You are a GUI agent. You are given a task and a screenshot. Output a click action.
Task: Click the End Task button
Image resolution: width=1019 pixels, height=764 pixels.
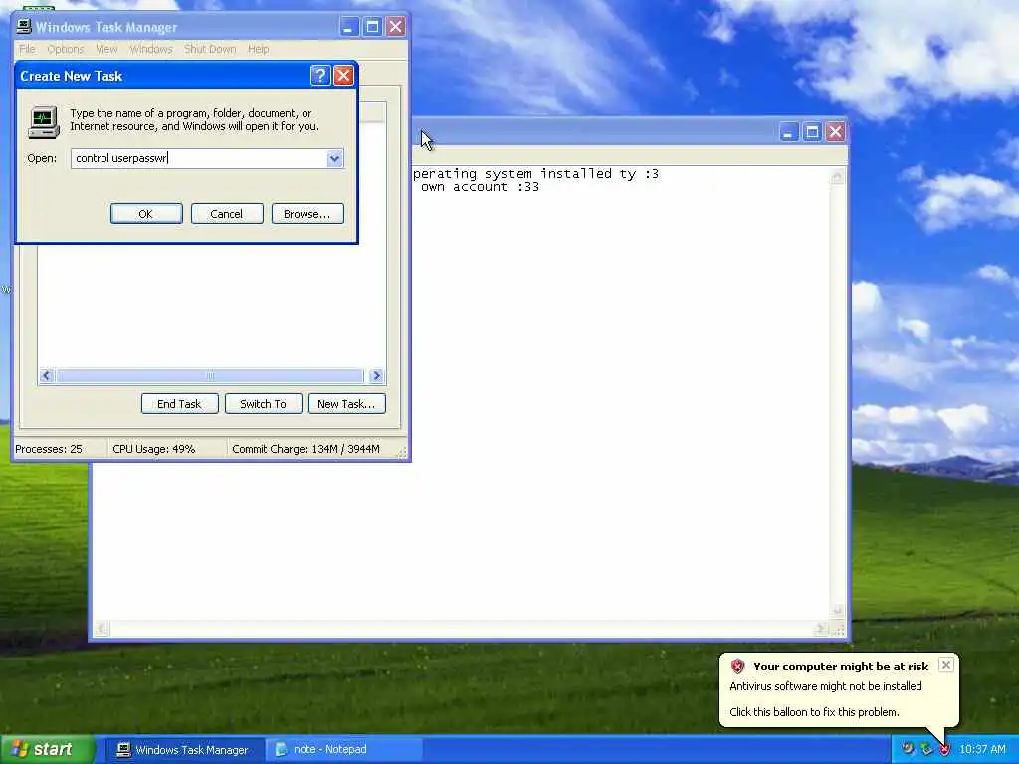(179, 404)
